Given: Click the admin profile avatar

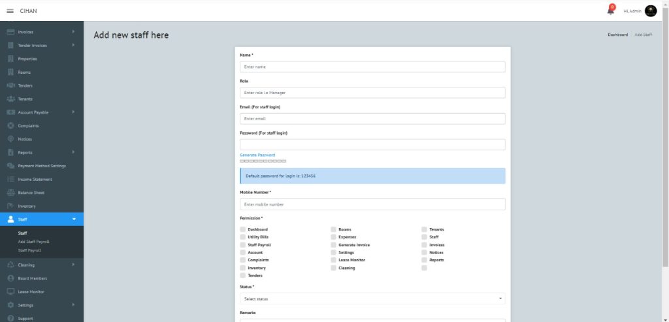Looking at the screenshot, I should point(650,10).
